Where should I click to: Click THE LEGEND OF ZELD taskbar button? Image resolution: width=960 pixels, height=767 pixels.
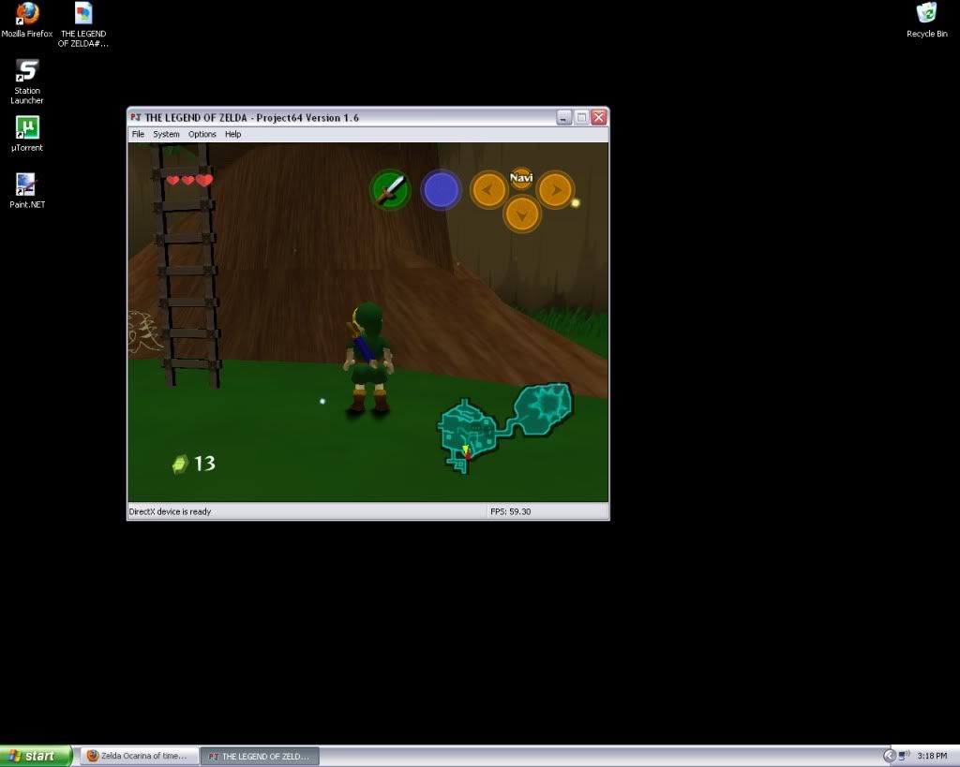pos(261,756)
